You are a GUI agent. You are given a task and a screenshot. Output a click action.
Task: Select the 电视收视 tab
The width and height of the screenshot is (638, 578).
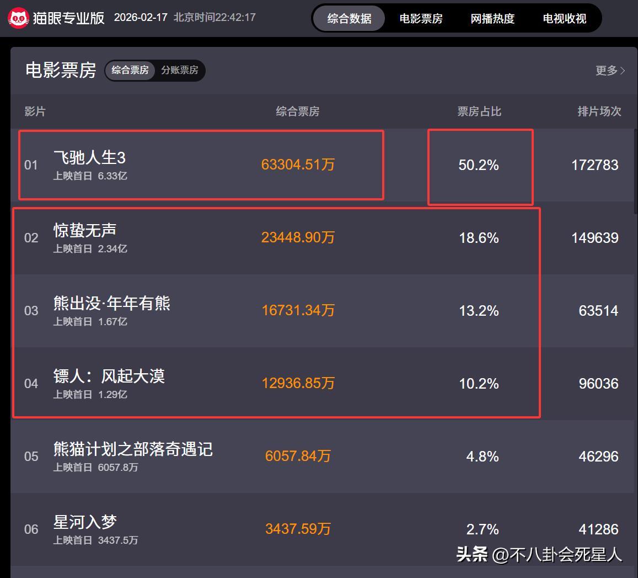[x=564, y=18]
